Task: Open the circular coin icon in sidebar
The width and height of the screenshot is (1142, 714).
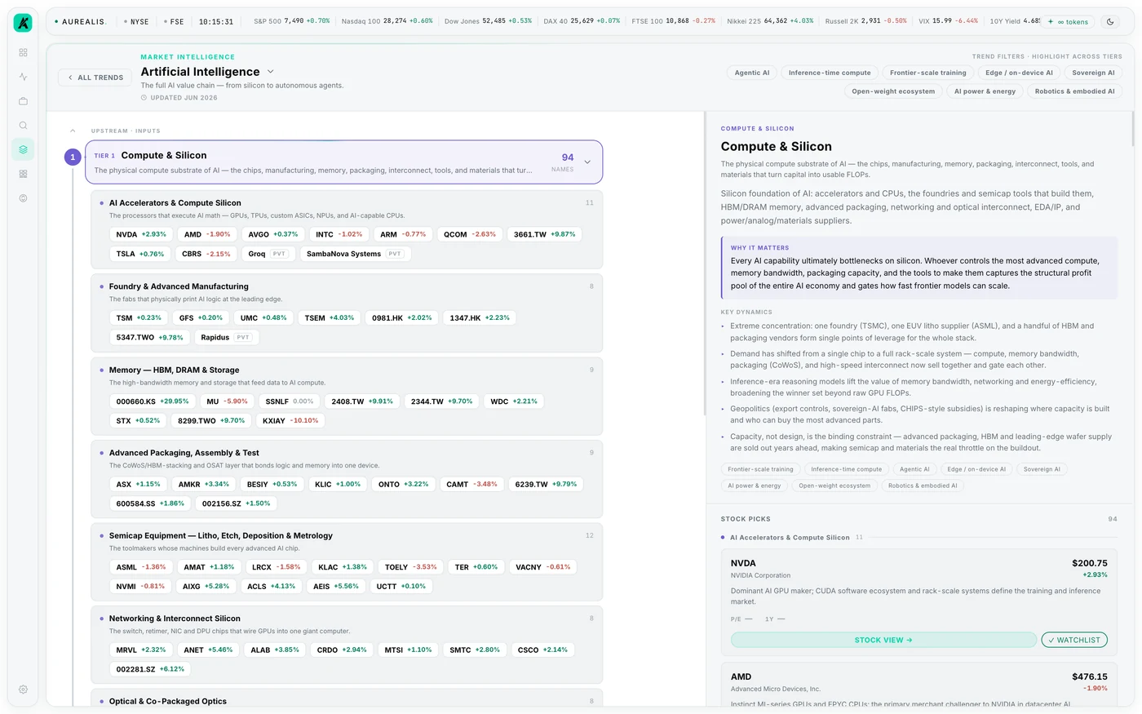Action: click(23, 198)
